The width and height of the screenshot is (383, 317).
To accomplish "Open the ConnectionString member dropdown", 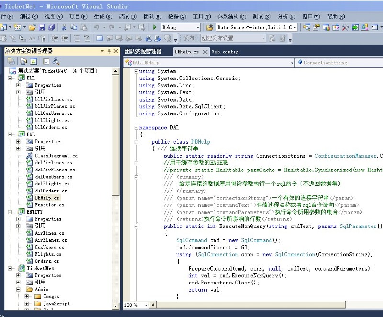I will tap(340, 63).
